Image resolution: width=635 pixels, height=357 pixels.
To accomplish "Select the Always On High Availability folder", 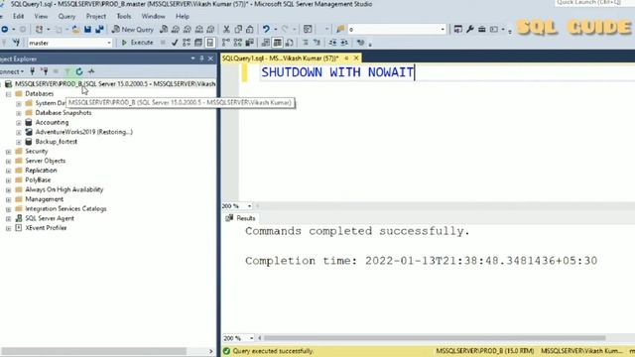I will [x=63, y=189].
